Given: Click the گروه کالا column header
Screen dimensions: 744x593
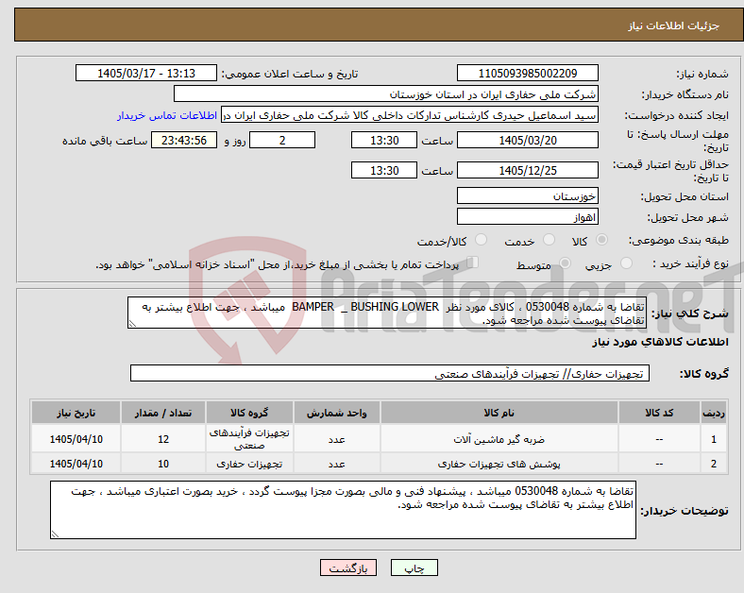Looking at the screenshot, I should click(x=249, y=413).
